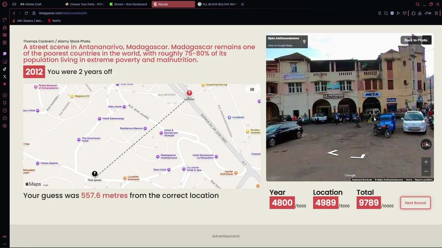Open the three-dot sidebar setup menu
442x248 pixels.
point(4,244)
